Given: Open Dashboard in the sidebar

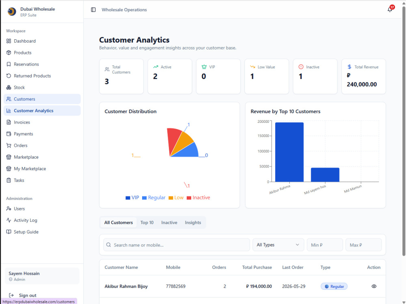Looking at the screenshot, I should click(x=42, y=41).
